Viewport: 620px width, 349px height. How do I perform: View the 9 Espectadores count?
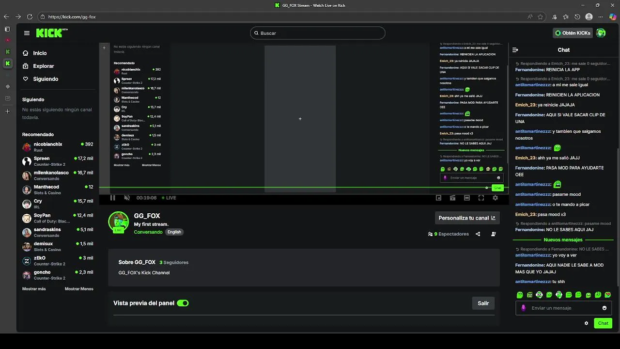coord(449,234)
